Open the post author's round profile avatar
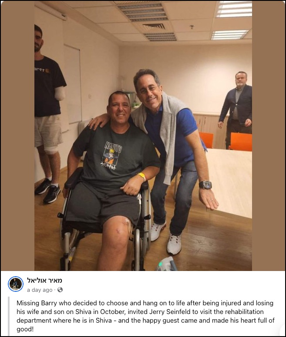 [x=16, y=284]
